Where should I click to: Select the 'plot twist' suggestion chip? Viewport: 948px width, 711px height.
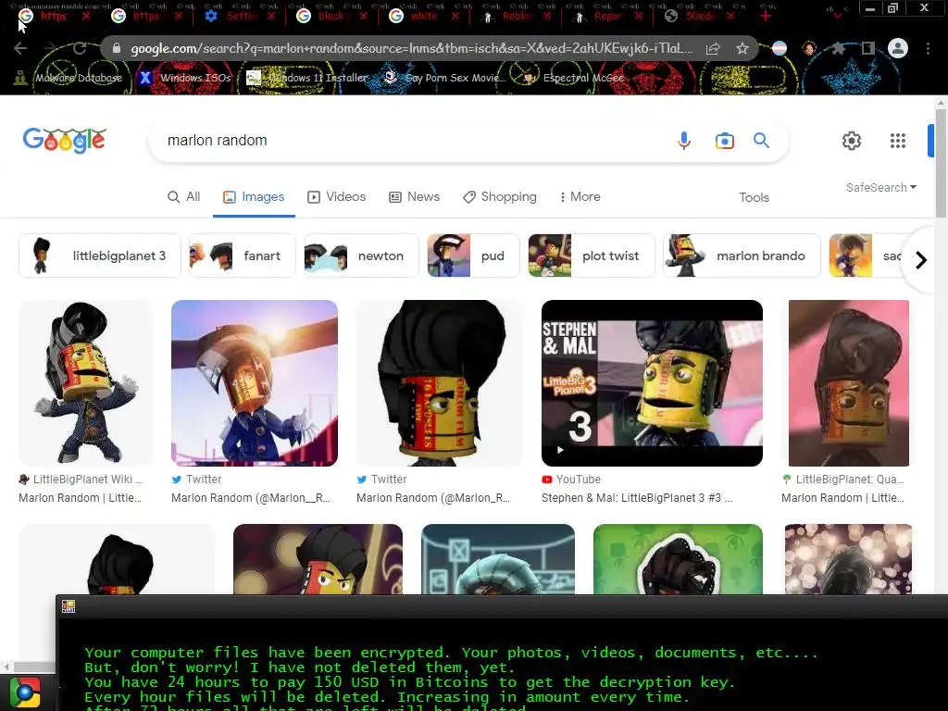click(x=592, y=256)
